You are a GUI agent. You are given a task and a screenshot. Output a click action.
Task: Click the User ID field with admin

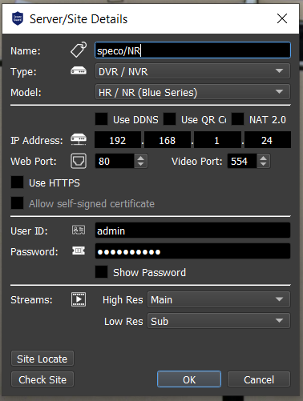coord(192,231)
